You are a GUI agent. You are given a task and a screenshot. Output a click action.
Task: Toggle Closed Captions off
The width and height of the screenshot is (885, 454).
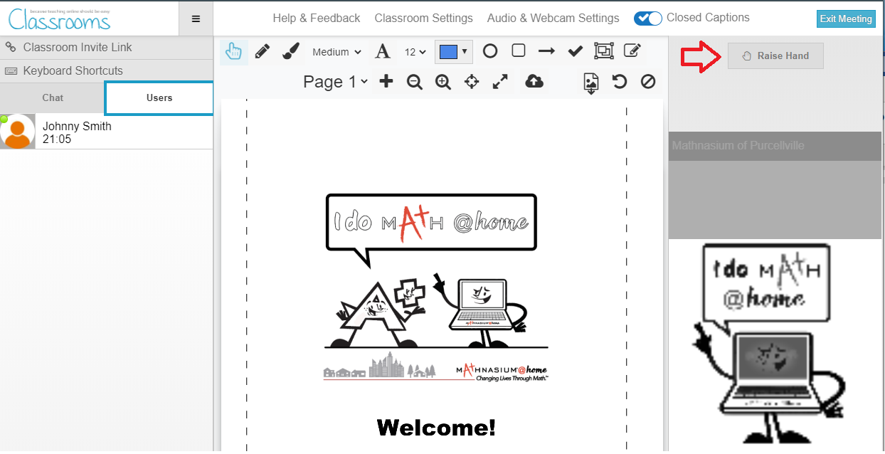[x=647, y=19]
